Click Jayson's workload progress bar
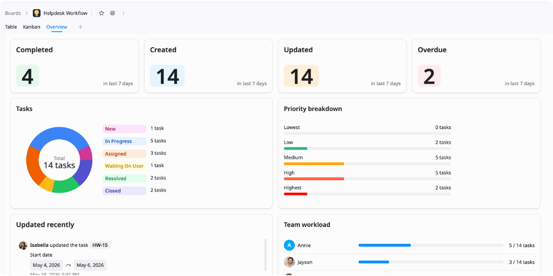Screen dimensions: 553x276 tap(431, 262)
